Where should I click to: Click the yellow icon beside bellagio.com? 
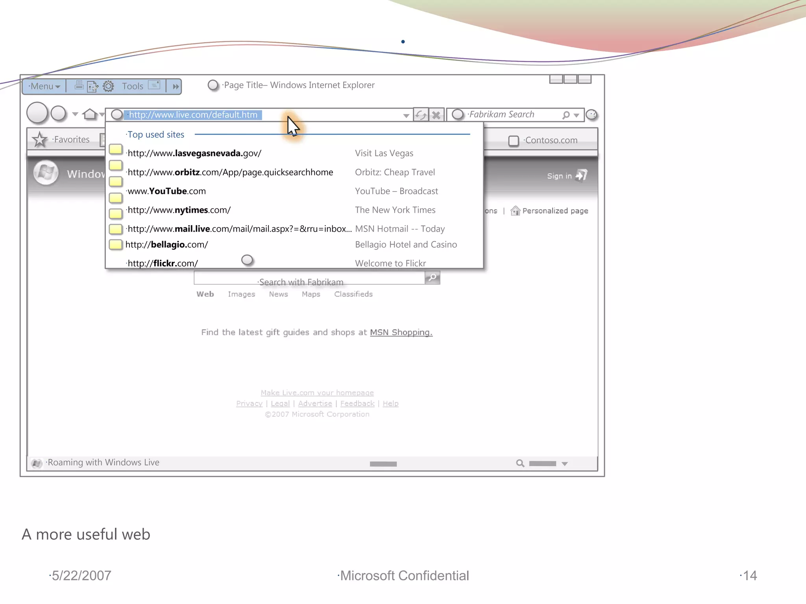pyautogui.click(x=115, y=245)
